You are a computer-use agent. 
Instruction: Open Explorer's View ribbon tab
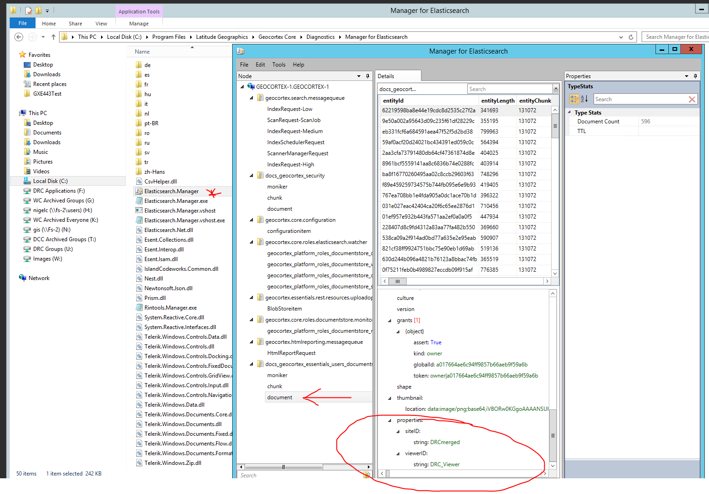[102, 24]
